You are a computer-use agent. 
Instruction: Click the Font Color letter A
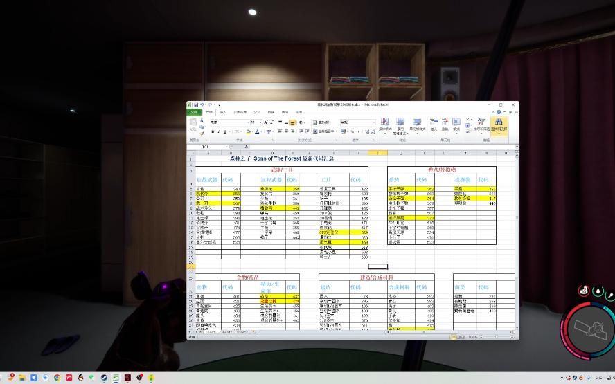257,131
